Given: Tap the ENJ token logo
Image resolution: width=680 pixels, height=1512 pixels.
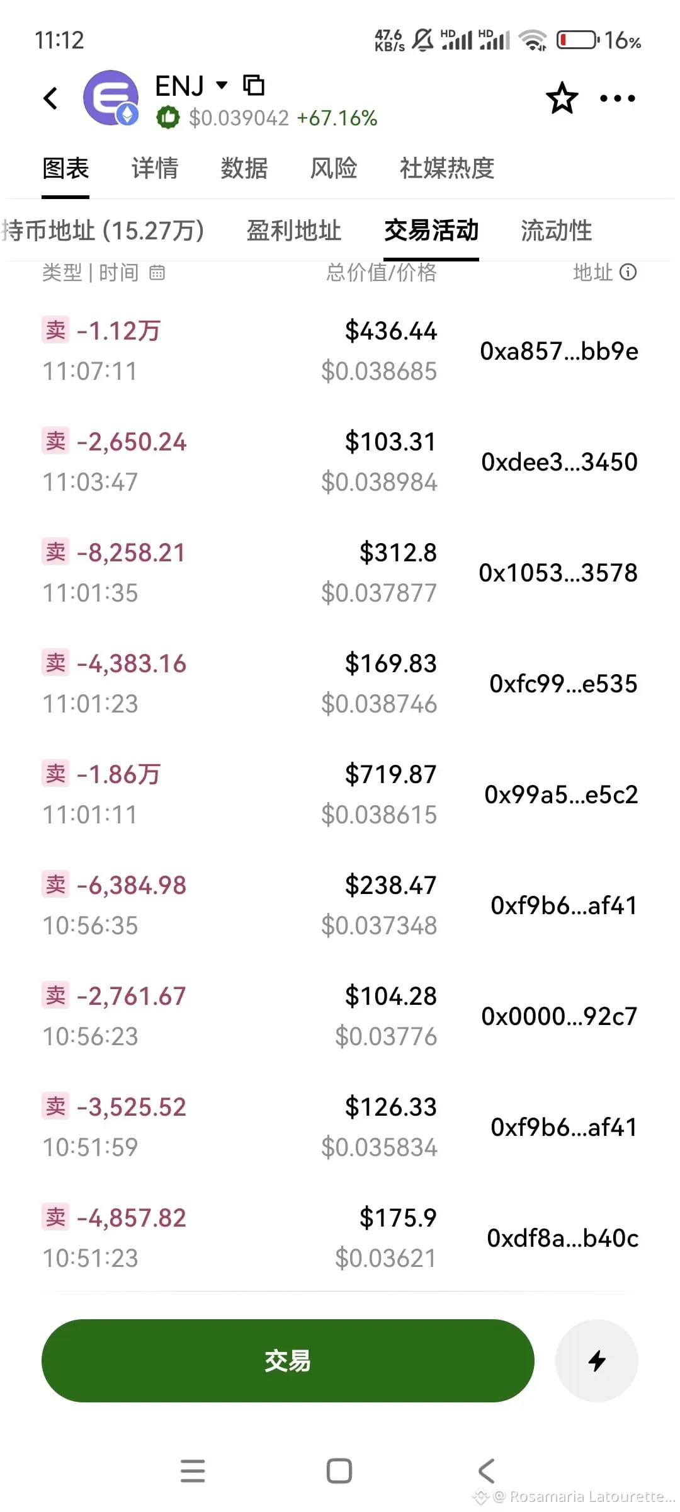Looking at the screenshot, I should (x=111, y=98).
